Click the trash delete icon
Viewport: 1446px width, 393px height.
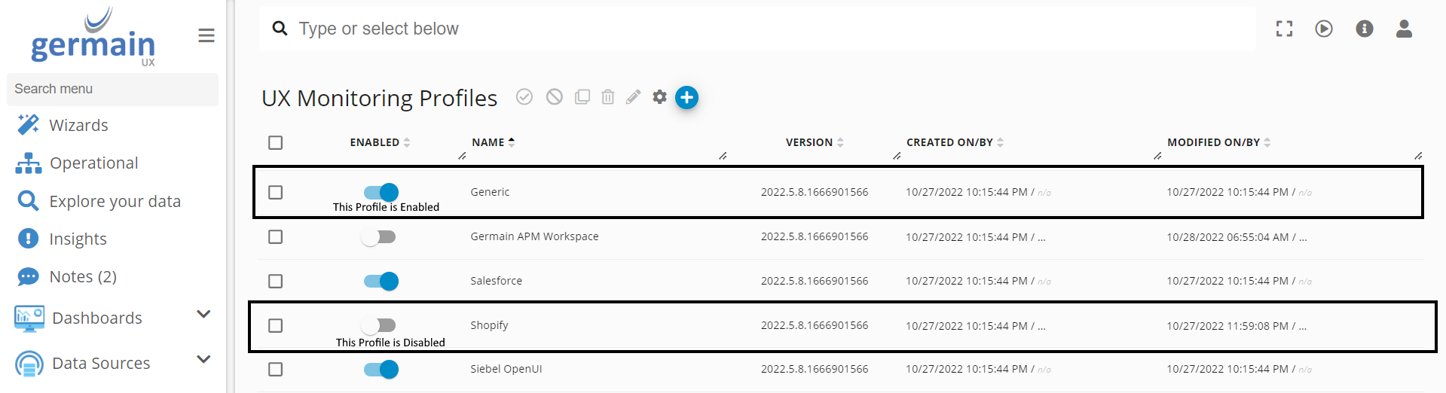[x=608, y=97]
